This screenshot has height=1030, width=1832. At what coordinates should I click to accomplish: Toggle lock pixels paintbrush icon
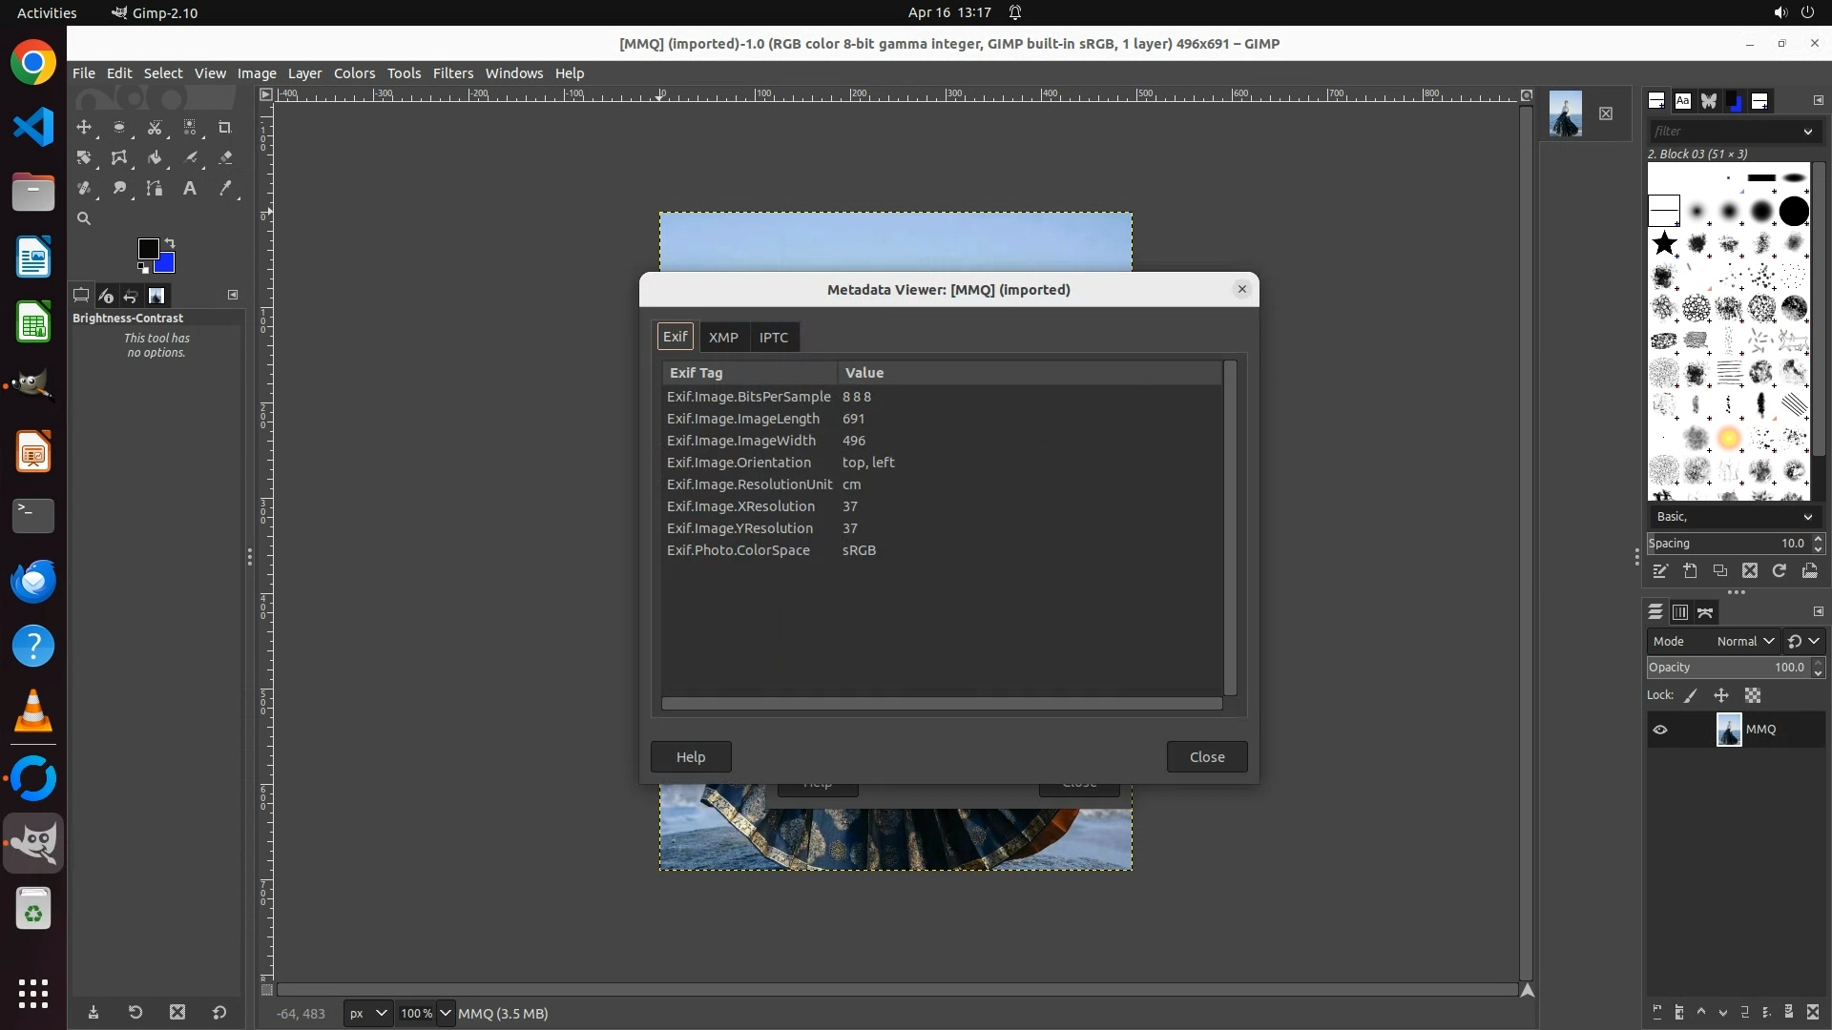pyautogui.click(x=1691, y=696)
